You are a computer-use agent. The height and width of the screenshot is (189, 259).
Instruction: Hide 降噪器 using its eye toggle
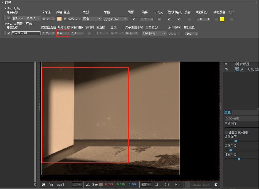pyautogui.click(x=226, y=64)
